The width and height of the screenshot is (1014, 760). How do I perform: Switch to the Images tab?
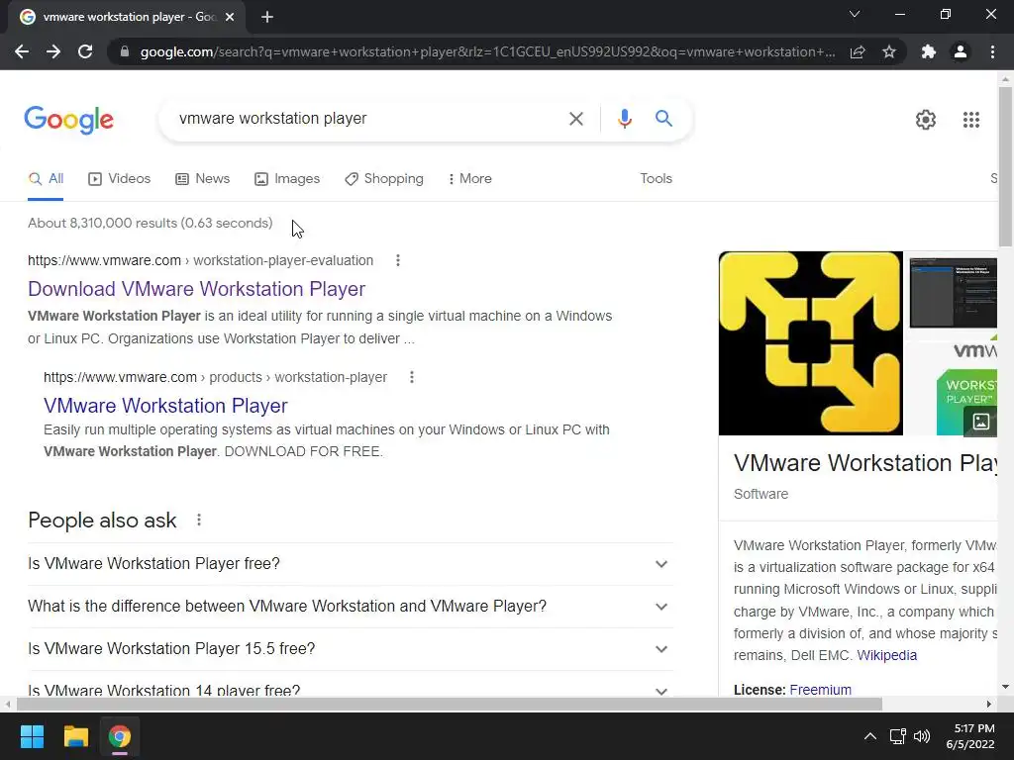tap(287, 178)
